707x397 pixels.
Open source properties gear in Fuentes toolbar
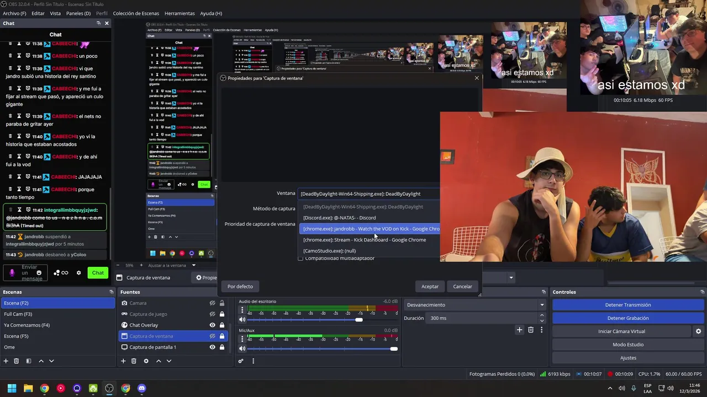coord(146,361)
